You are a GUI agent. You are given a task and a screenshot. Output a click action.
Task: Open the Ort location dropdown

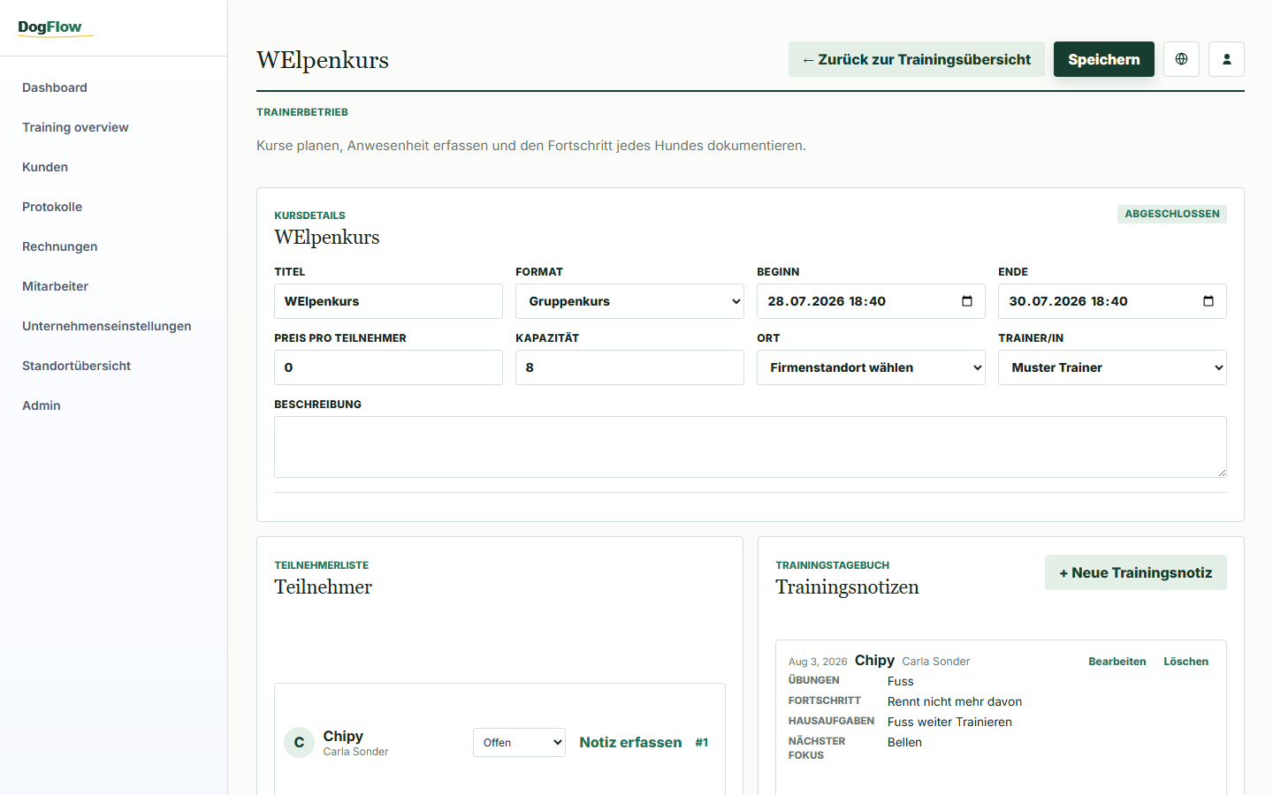[x=871, y=367]
